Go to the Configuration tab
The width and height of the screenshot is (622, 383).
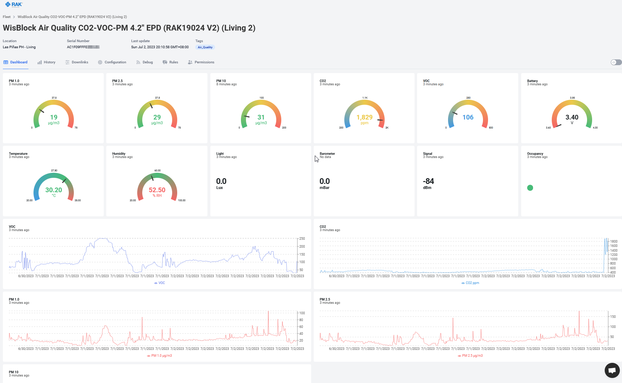click(112, 62)
